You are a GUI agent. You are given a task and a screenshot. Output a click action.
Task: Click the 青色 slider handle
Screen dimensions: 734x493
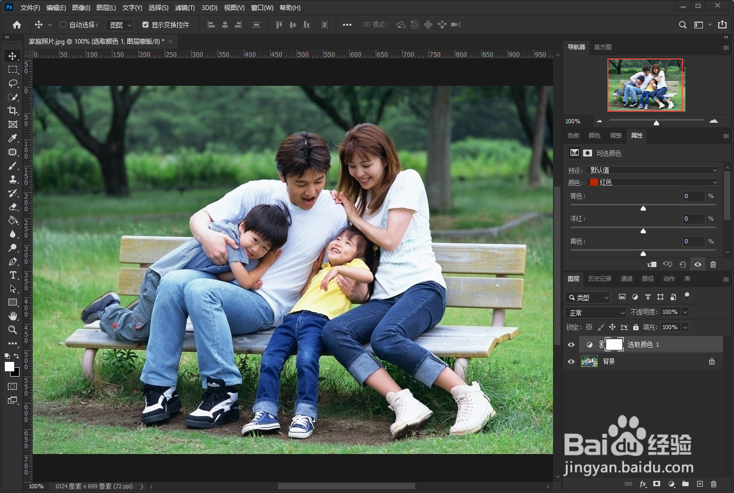click(643, 209)
